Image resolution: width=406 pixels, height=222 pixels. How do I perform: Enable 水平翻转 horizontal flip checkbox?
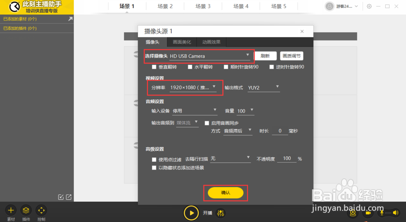190,67
